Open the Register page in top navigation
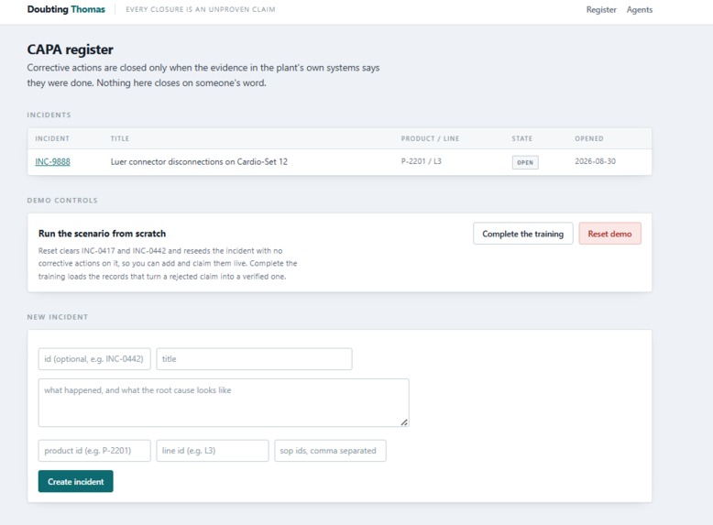This screenshot has width=713, height=525. [x=600, y=9]
